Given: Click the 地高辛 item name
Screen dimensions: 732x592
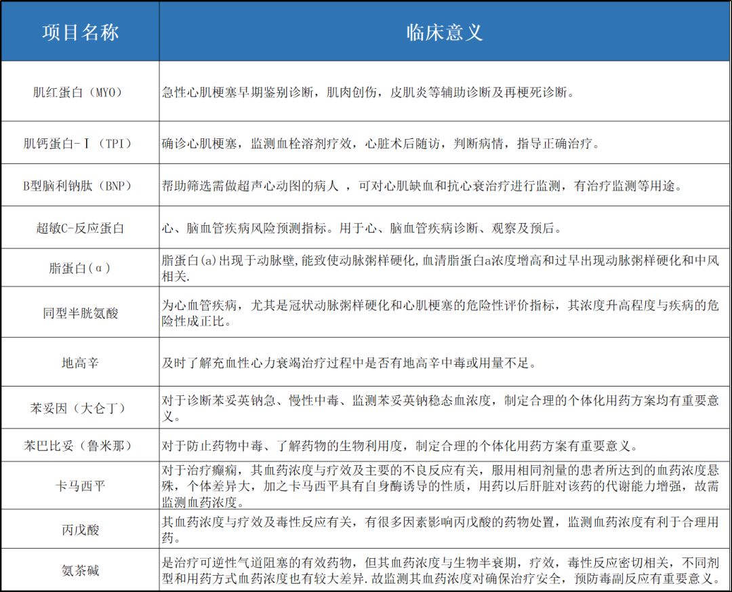Looking at the screenshot, I should click(80, 363).
